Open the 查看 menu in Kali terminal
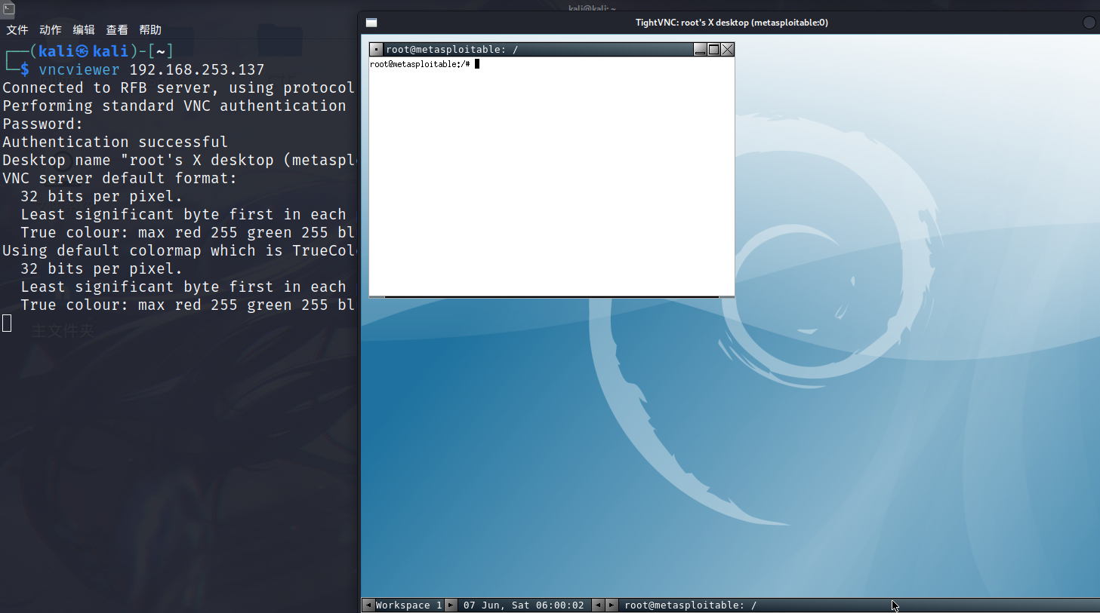The image size is (1100, 613). coord(117,30)
